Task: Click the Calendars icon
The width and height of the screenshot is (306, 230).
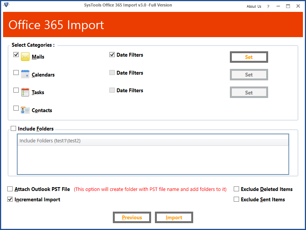Action: pyautogui.click(x=25, y=74)
